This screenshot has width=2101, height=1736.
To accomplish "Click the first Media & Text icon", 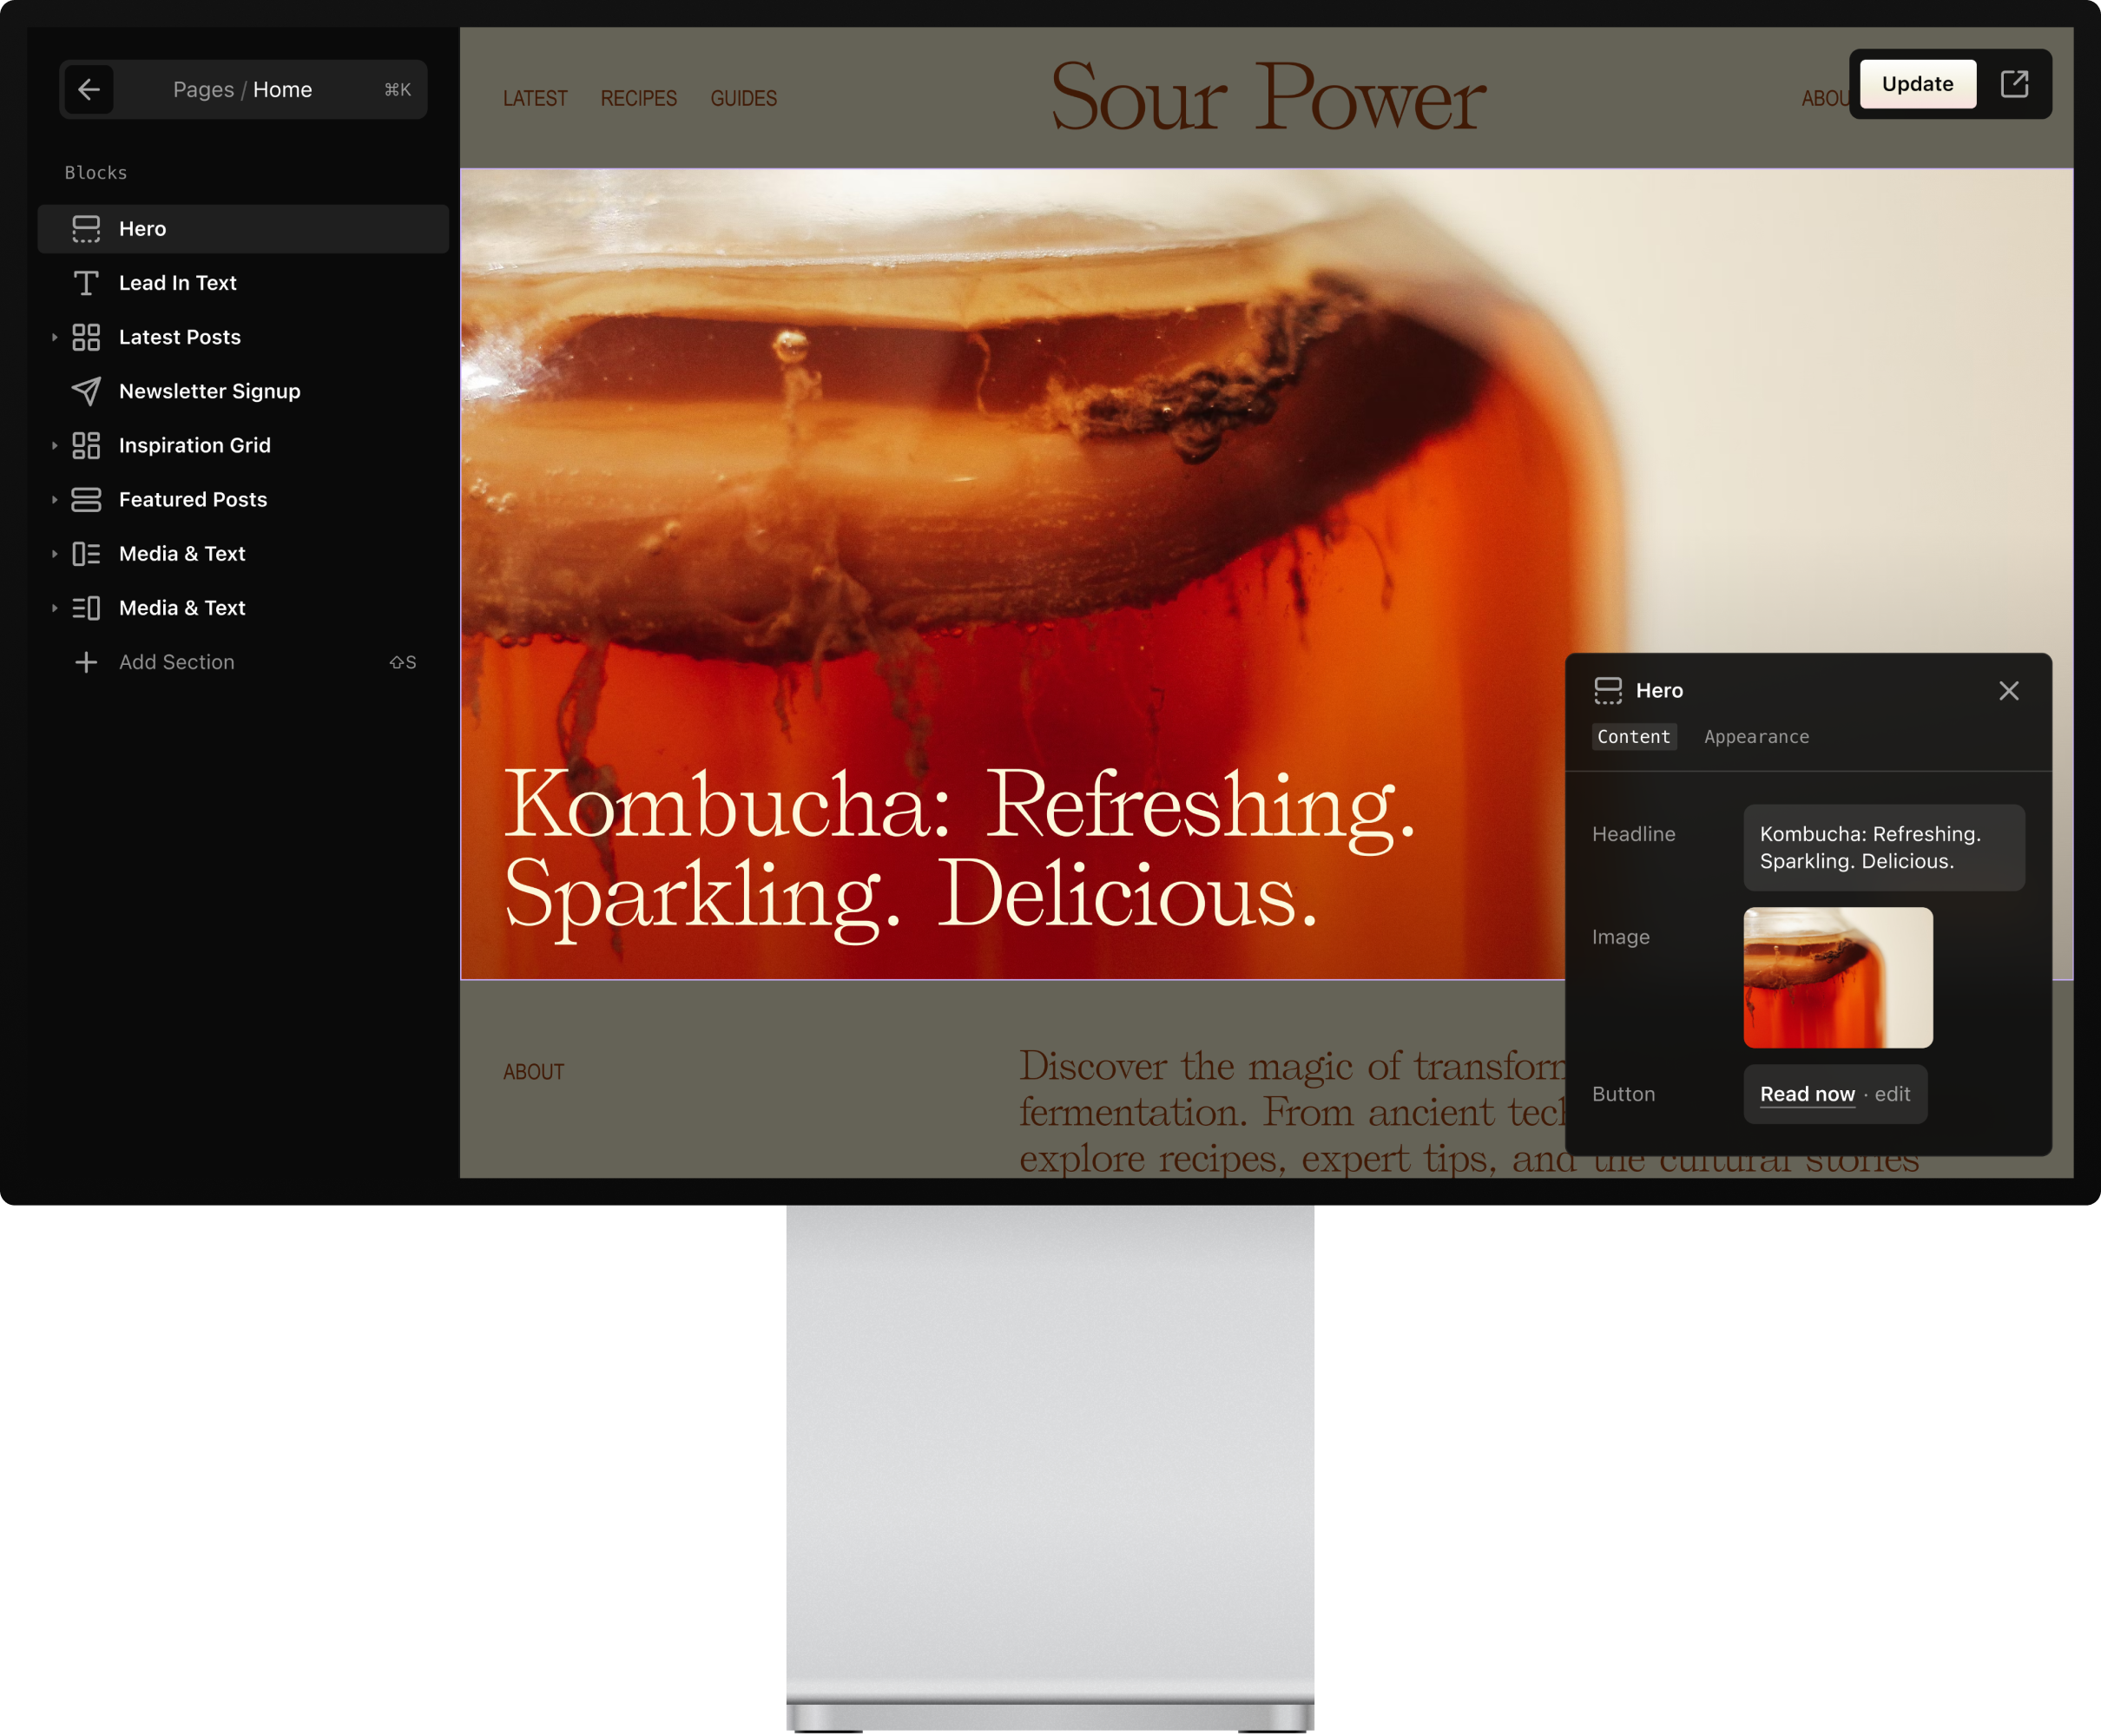I will 86,554.
